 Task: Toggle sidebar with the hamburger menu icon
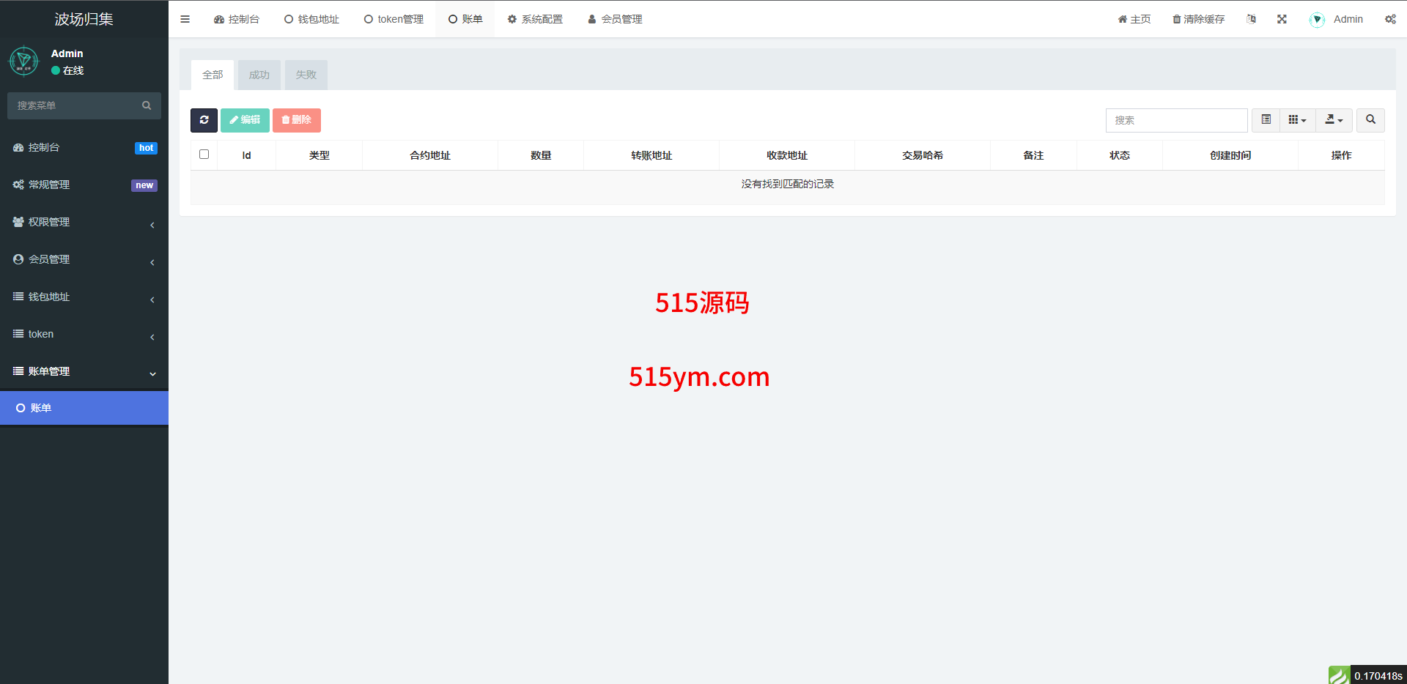click(185, 19)
